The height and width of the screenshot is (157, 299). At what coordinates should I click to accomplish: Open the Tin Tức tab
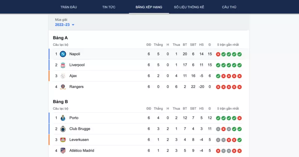click(109, 7)
